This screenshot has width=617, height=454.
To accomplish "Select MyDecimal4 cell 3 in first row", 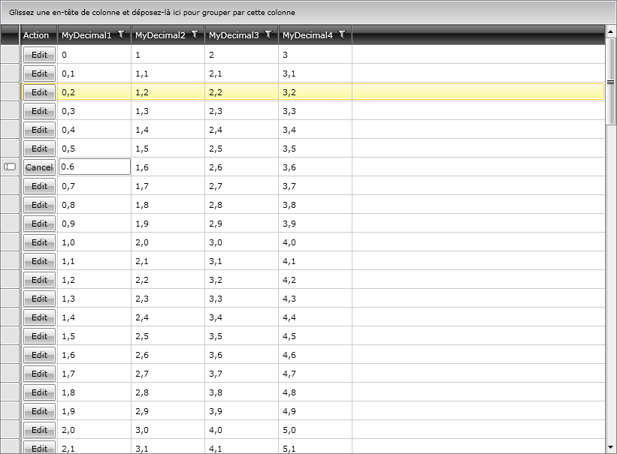I will tap(315, 55).
